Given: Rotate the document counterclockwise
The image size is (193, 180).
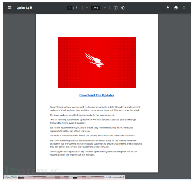Looking at the screenshot, I should (123, 8).
